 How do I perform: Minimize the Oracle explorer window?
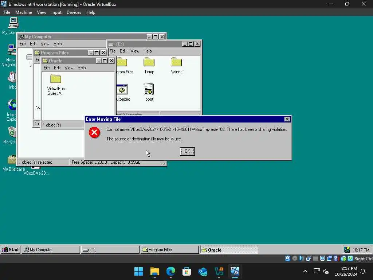[99, 61]
